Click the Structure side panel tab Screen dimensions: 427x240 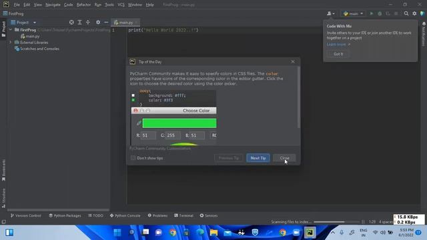(3, 198)
